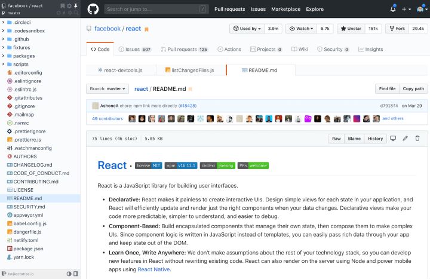The height and width of the screenshot is (279, 430).
Task: Switch to listChangedFiles.js file tab
Action: pos(191,70)
